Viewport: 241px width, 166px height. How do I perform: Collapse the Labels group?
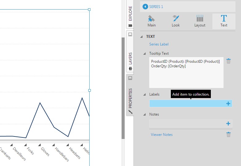click(144, 95)
